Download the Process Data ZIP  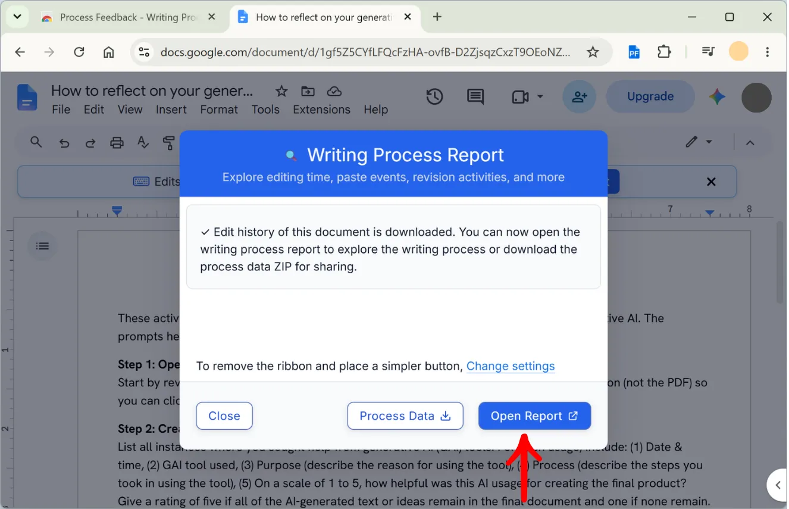(x=405, y=416)
